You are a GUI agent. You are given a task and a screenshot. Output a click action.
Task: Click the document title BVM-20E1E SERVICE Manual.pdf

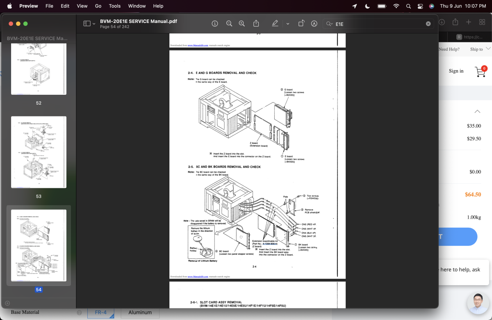[139, 21]
